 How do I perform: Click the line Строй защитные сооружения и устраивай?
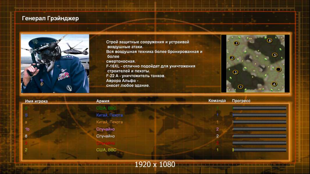pos(147,42)
